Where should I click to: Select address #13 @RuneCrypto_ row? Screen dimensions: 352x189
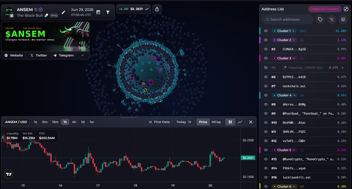305,159
